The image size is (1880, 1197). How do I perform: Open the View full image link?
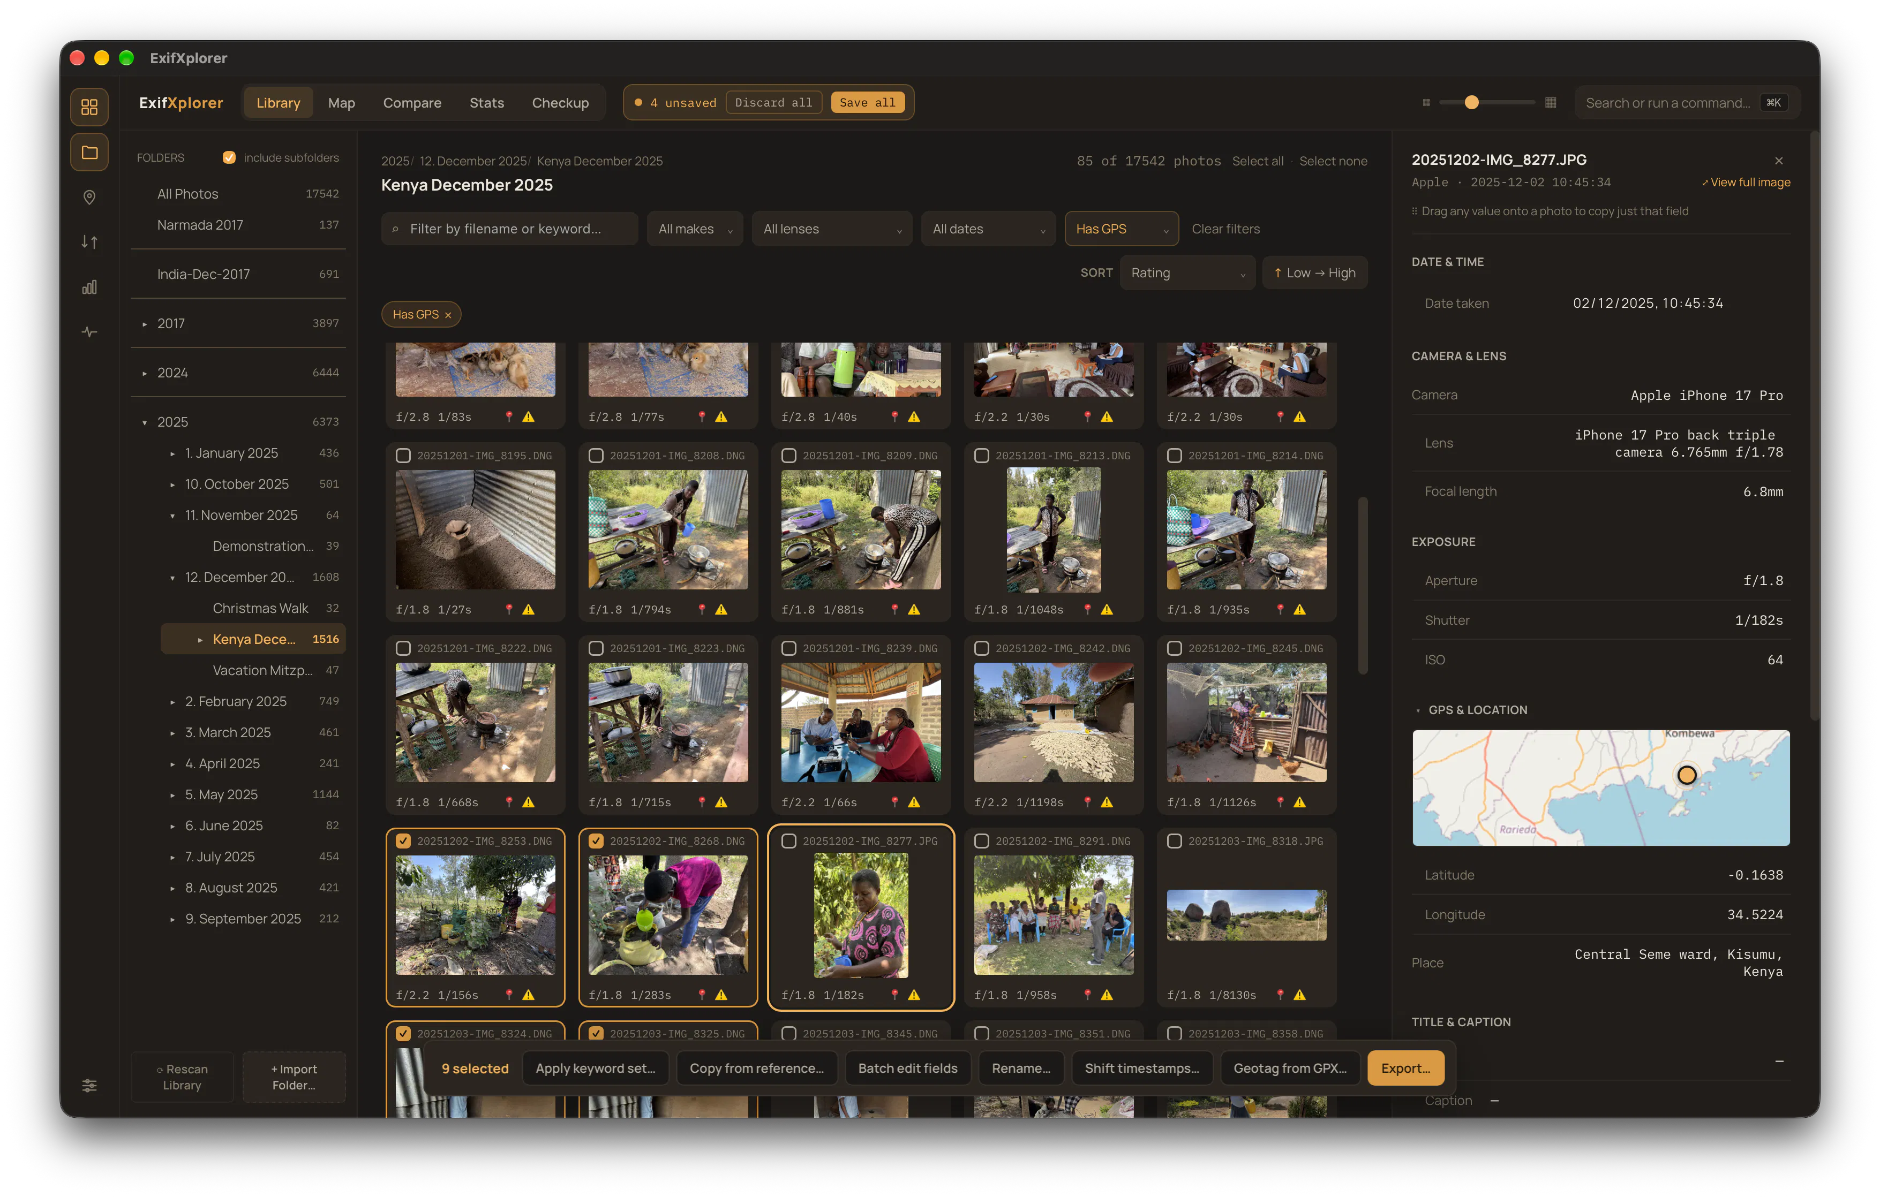1746,182
